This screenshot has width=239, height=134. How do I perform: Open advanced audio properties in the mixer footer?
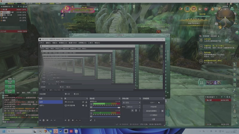pyautogui.click(x=91, y=120)
